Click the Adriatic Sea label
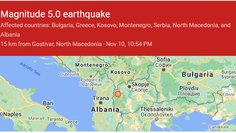 coord(30,69)
